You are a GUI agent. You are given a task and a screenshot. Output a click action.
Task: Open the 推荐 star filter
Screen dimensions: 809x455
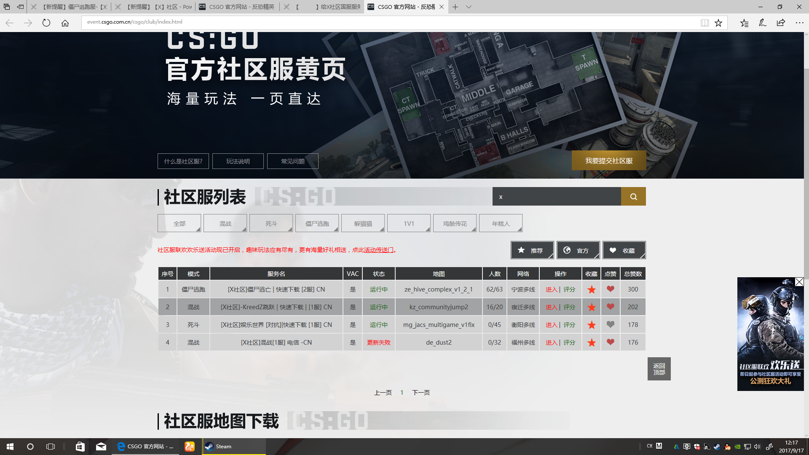click(x=532, y=250)
